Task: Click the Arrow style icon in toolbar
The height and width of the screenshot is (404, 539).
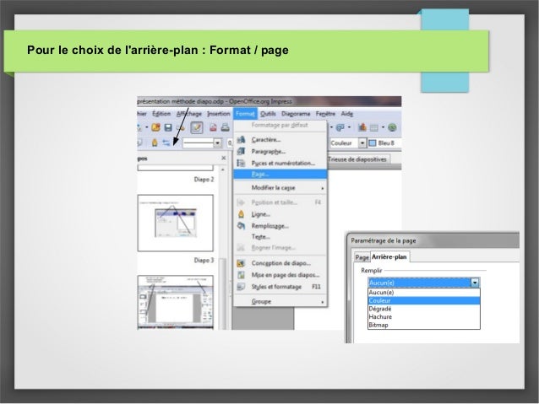Action: [x=166, y=143]
